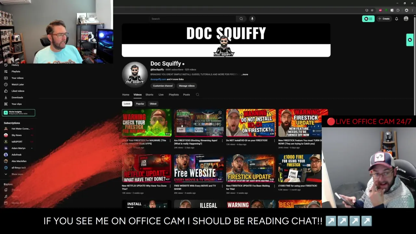Open the Posts tab
The image size is (416, 234).
[186, 95]
